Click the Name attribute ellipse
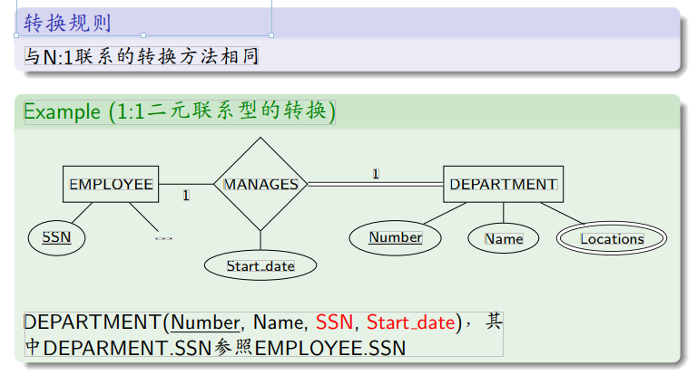Viewport: 697px width, 375px height. click(503, 238)
